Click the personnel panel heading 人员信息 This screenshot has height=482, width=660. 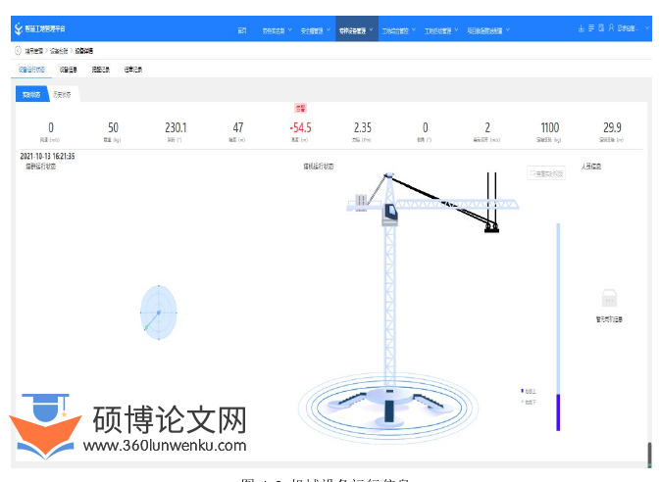591,167
